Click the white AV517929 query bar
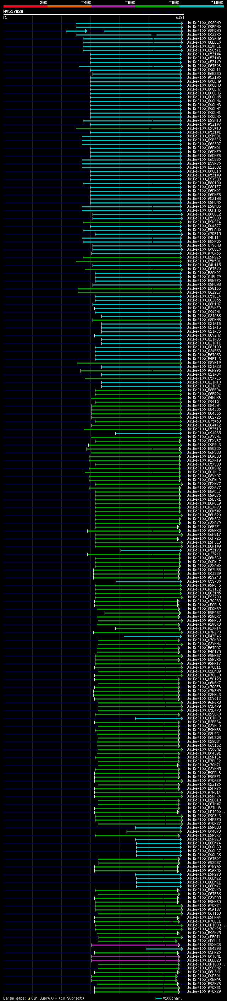The image size is (227, 1001). 94,15
